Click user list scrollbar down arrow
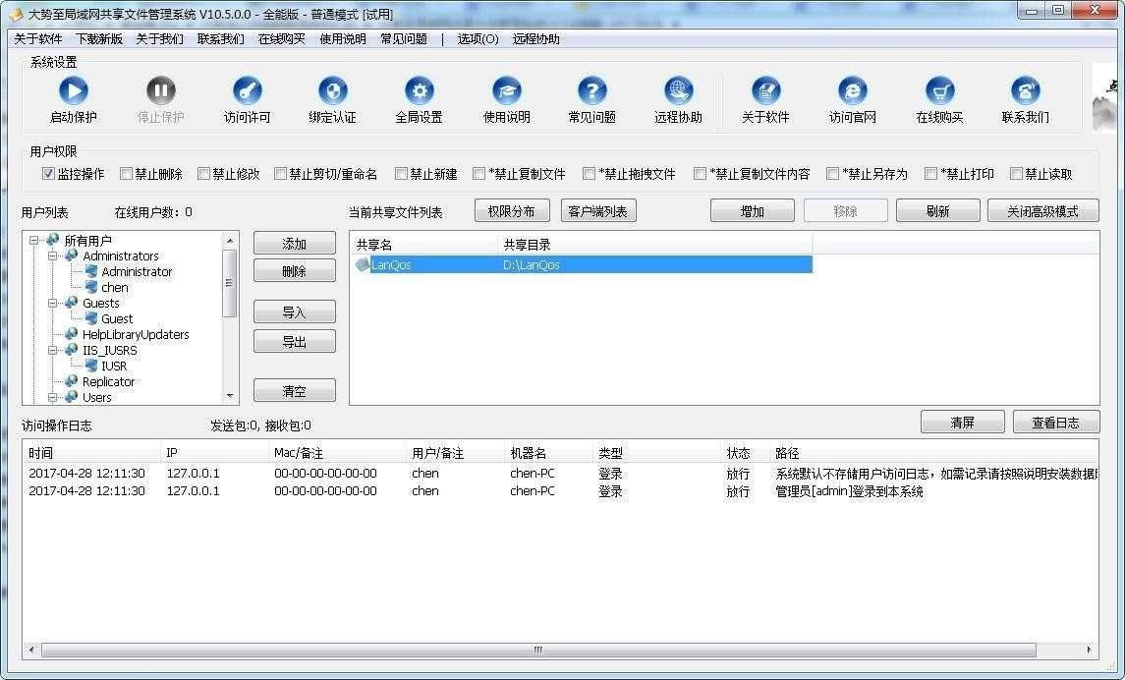Viewport: 1125px width, 680px height. coord(230,395)
